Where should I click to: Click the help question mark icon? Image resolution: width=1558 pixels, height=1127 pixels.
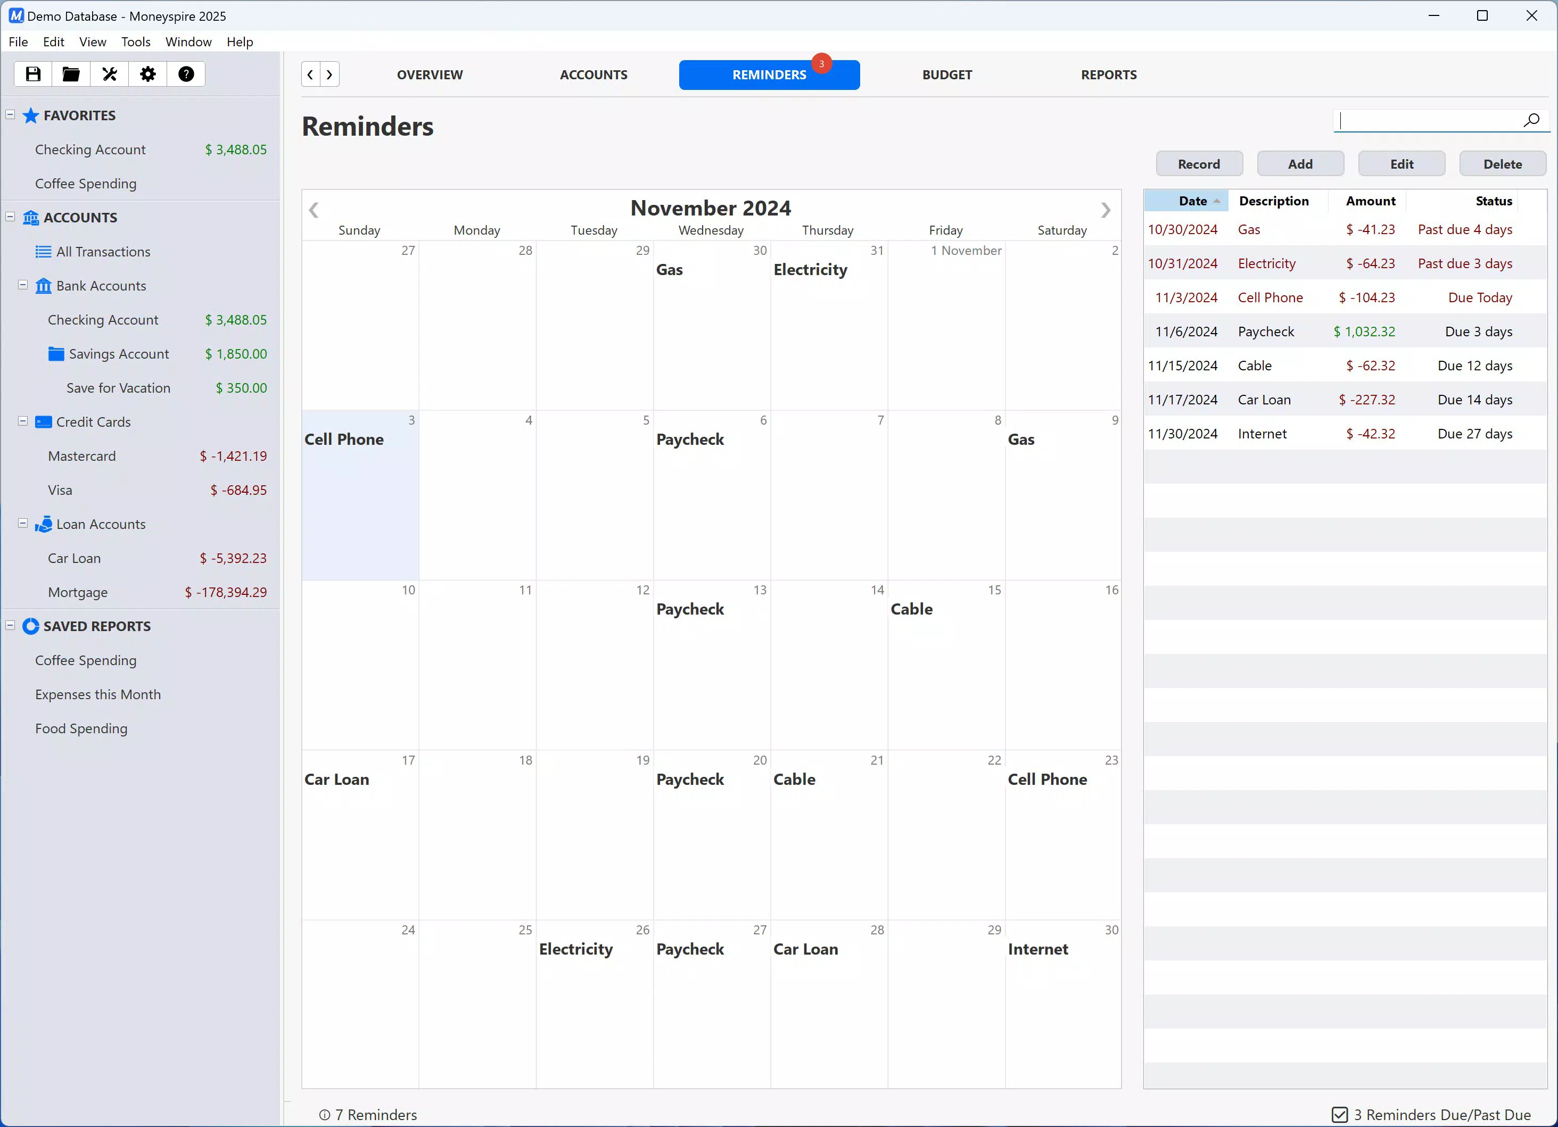(x=186, y=74)
